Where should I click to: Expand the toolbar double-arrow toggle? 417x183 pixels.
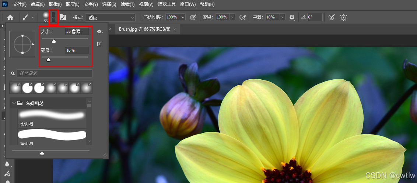click(3, 26)
